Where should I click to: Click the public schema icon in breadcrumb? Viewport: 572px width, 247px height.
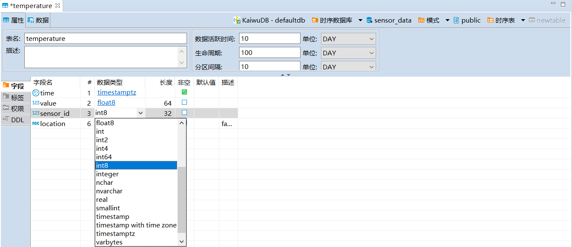[x=456, y=20]
